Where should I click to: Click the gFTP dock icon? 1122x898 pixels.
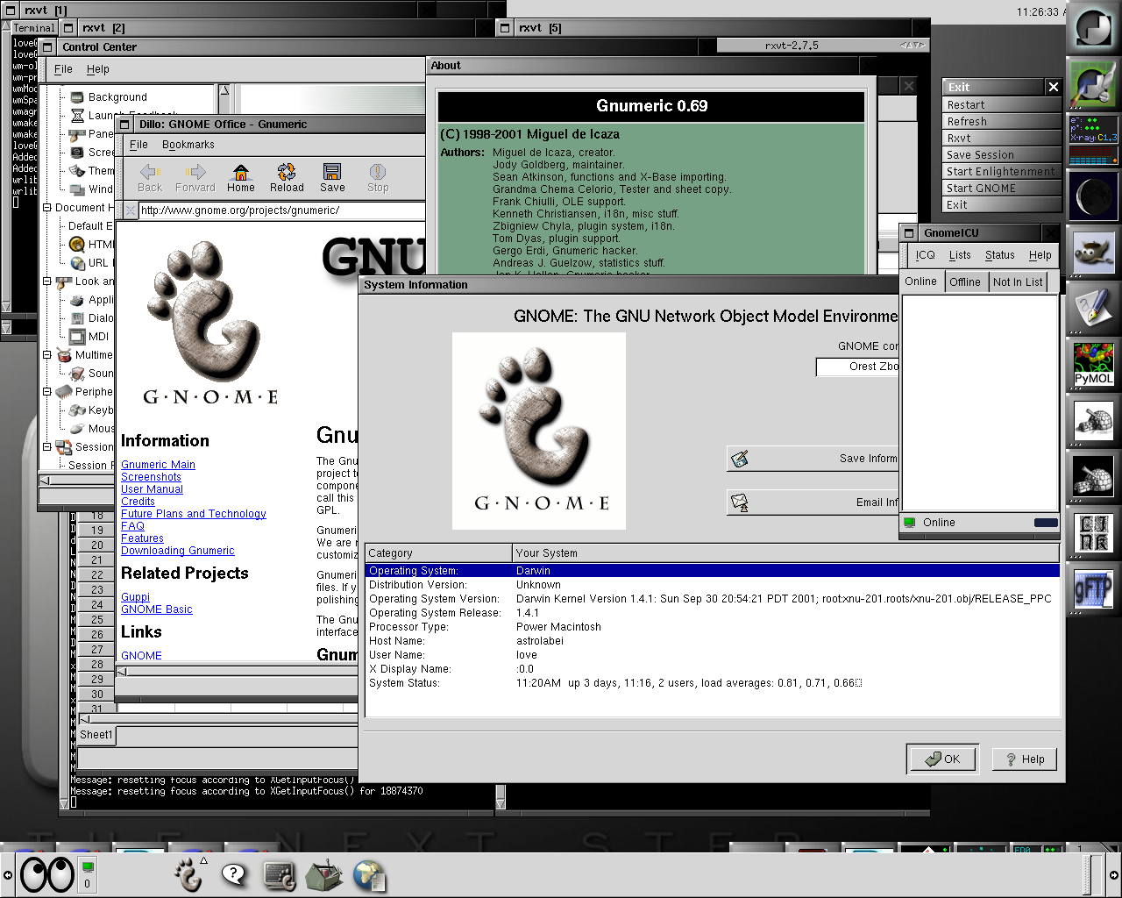1093,588
